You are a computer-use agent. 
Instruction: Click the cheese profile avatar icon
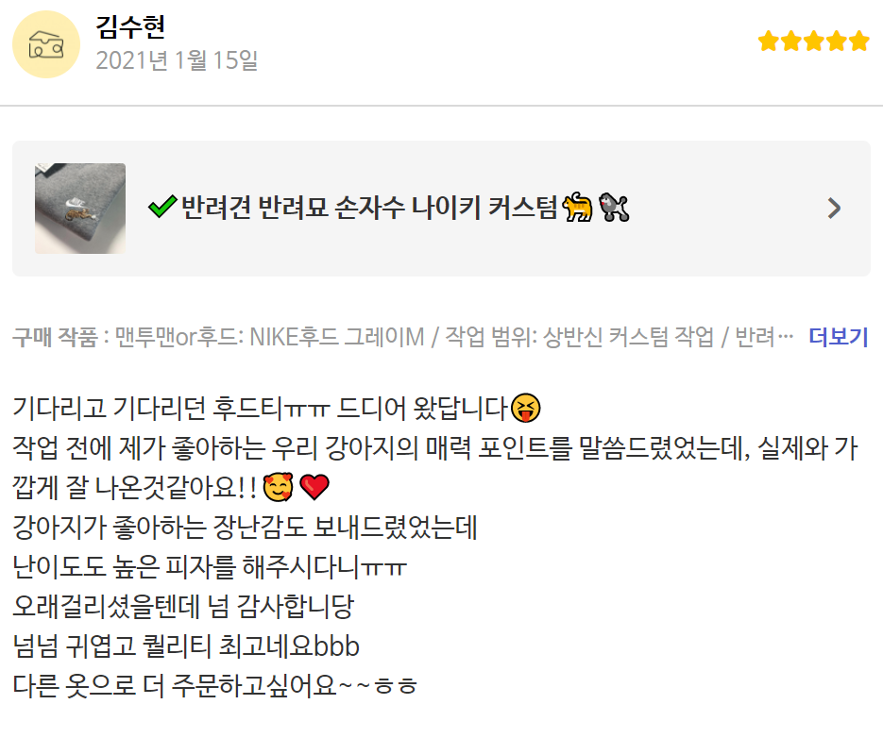click(x=46, y=44)
